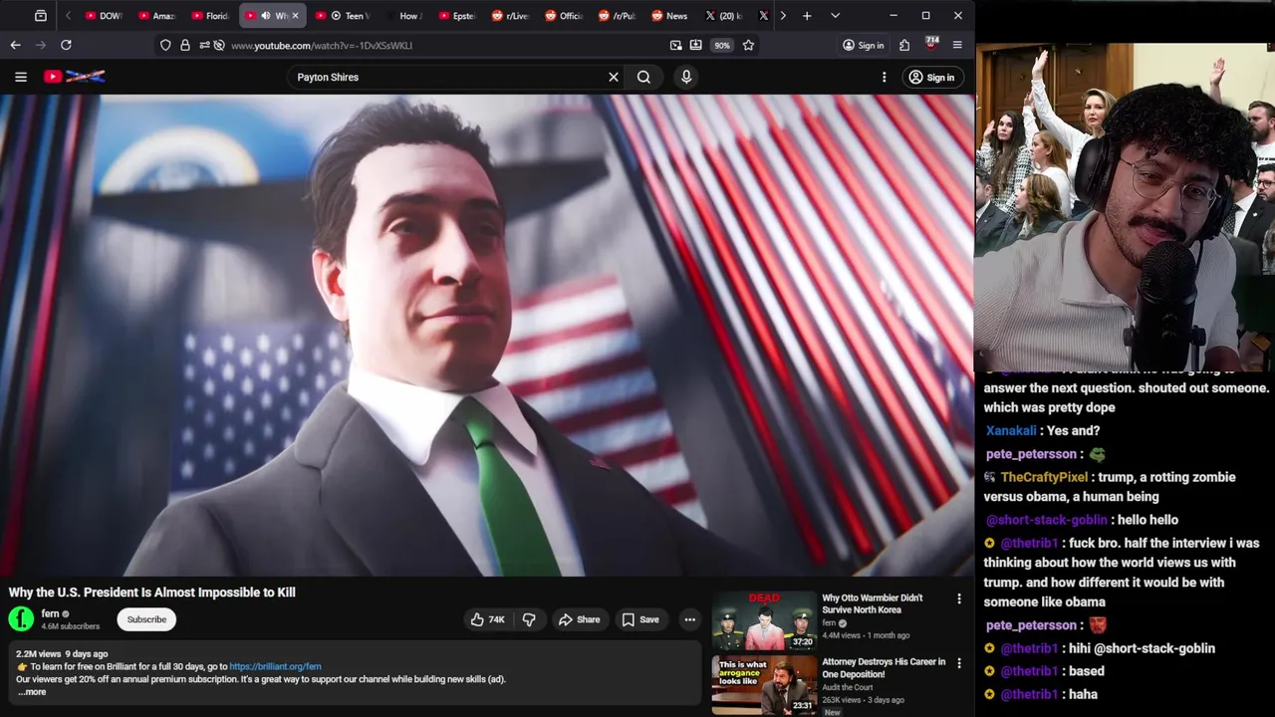Viewport: 1275px width, 717px height.
Task: Open the browser extensions puzzle icon
Action: (904, 45)
